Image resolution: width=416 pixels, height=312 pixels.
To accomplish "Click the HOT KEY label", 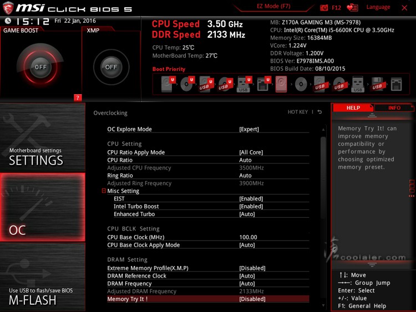I will [x=298, y=112].
